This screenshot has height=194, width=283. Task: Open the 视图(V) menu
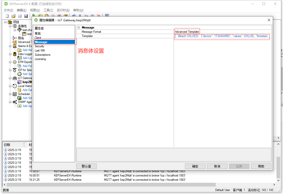[x=35, y=10]
